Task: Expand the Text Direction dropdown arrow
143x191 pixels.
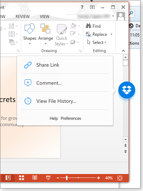Action: tap(17, 26)
